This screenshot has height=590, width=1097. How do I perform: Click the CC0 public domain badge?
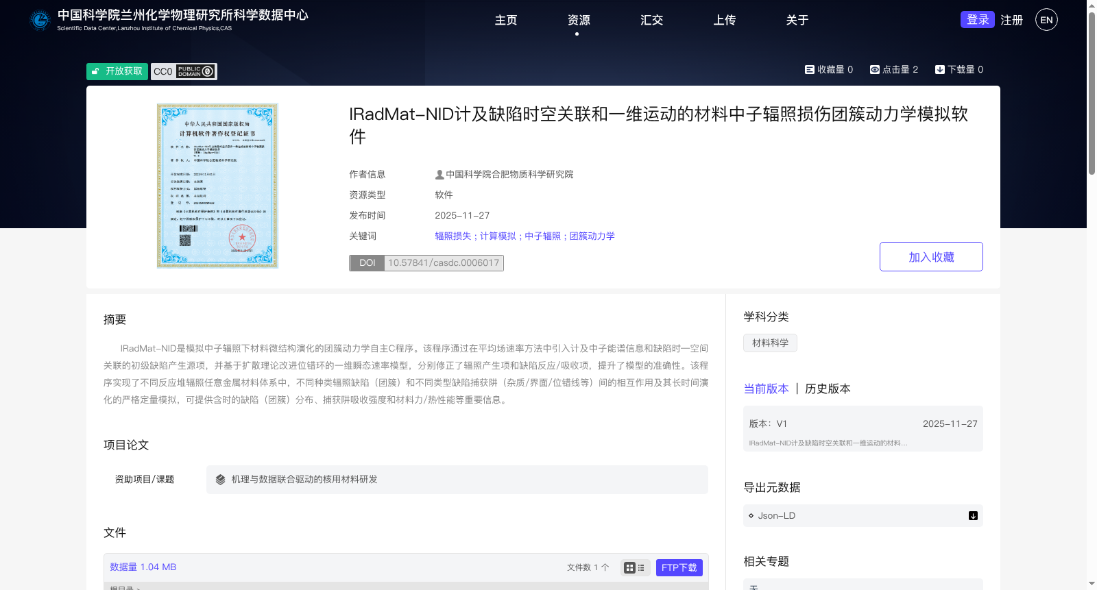[x=184, y=71]
